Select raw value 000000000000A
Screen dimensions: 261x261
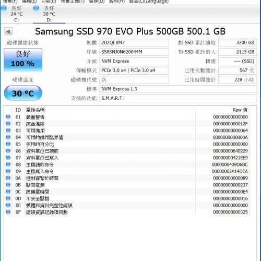(230, 137)
